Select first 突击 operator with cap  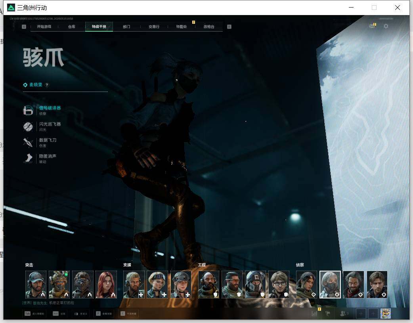[x=36, y=285]
